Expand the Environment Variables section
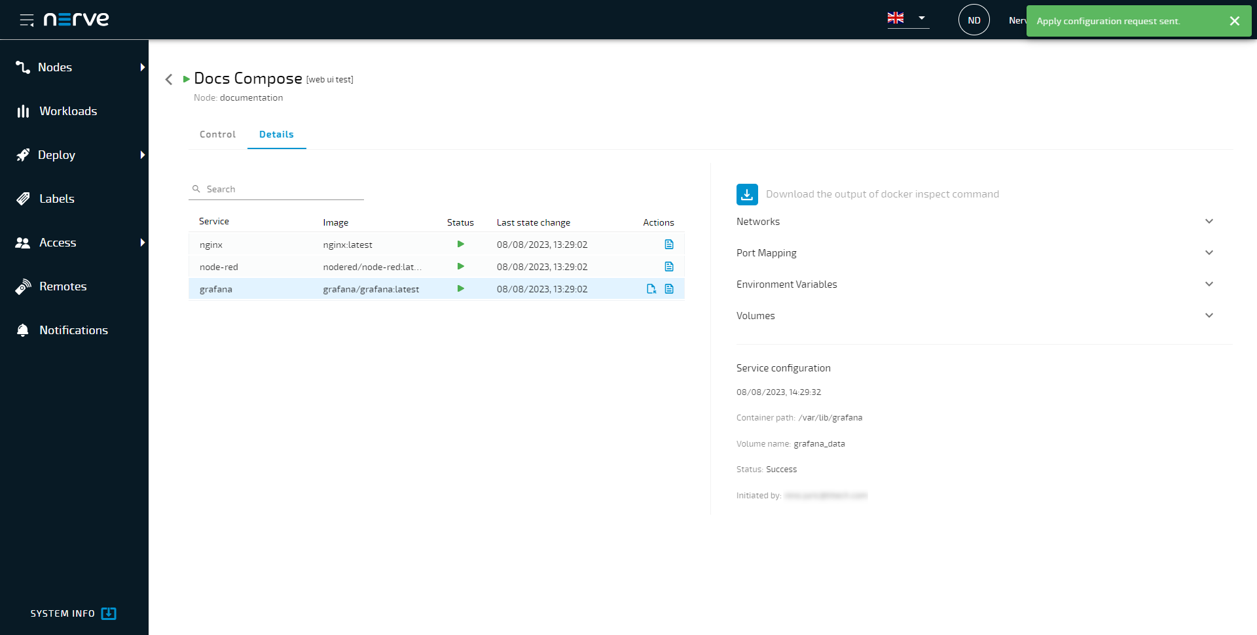The height and width of the screenshot is (635, 1257). pos(1209,284)
